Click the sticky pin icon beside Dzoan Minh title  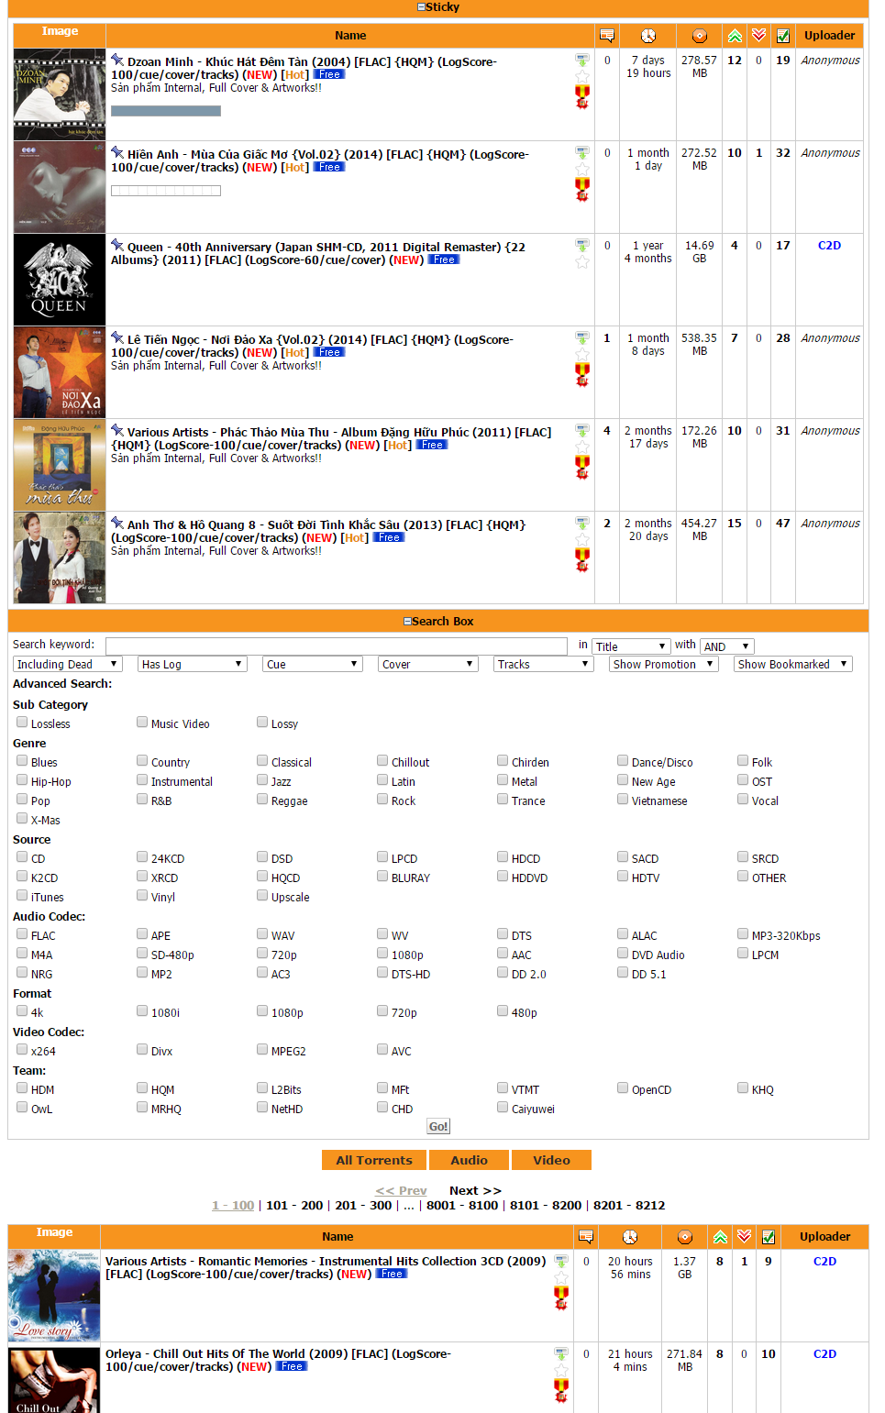click(x=117, y=60)
